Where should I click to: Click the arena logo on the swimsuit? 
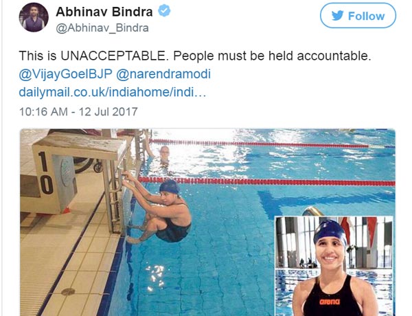point(330,302)
